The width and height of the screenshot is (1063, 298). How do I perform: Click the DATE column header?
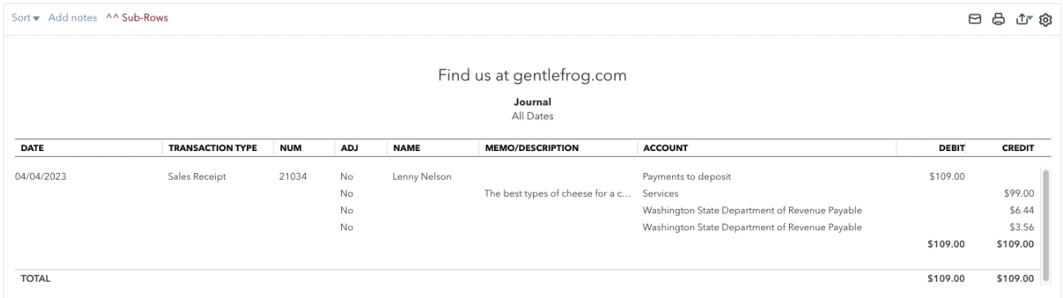tap(32, 149)
